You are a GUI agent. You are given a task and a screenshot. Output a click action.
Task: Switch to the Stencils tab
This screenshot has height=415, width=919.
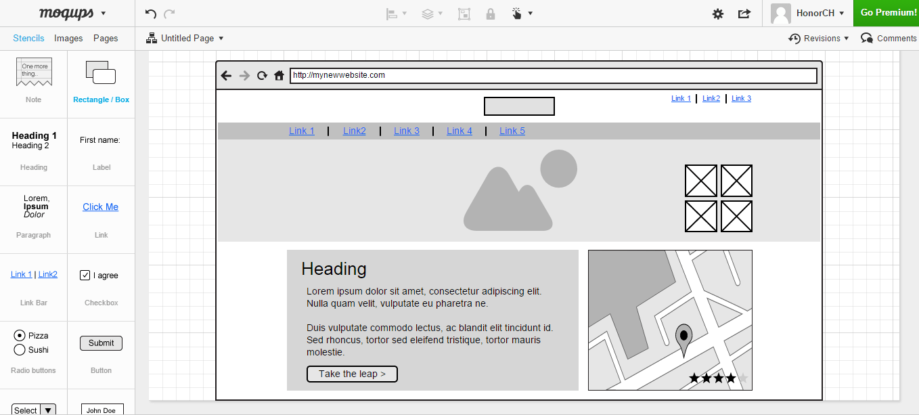click(x=28, y=39)
